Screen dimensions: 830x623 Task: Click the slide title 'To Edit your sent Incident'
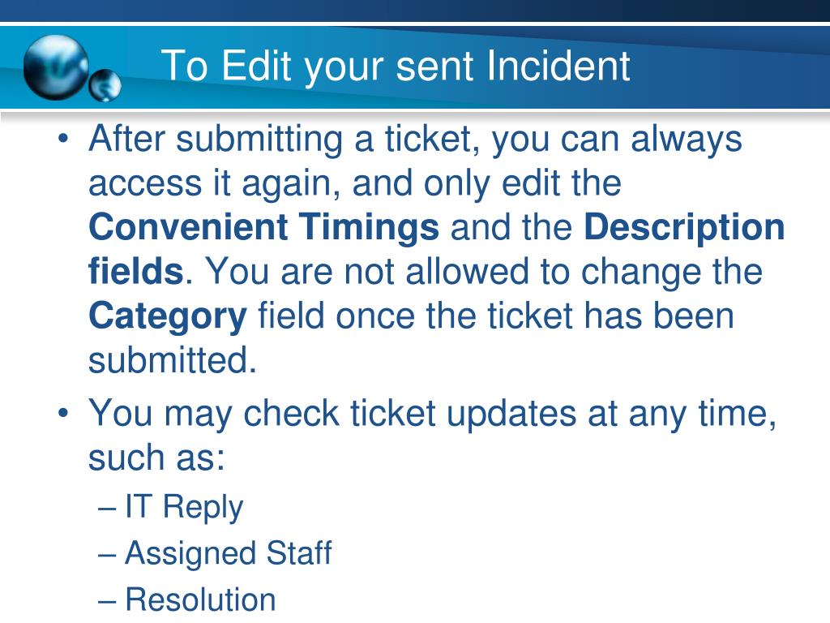(396, 66)
